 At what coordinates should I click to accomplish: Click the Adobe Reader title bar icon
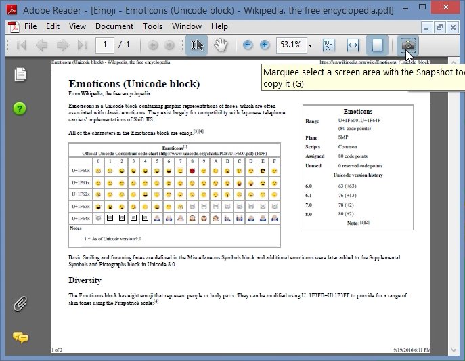(x=12, y=9)
